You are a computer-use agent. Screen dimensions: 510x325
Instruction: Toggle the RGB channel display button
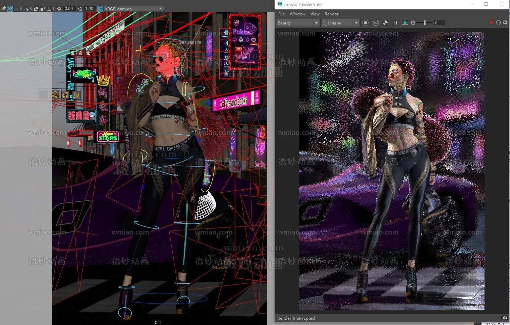[376, 23]
